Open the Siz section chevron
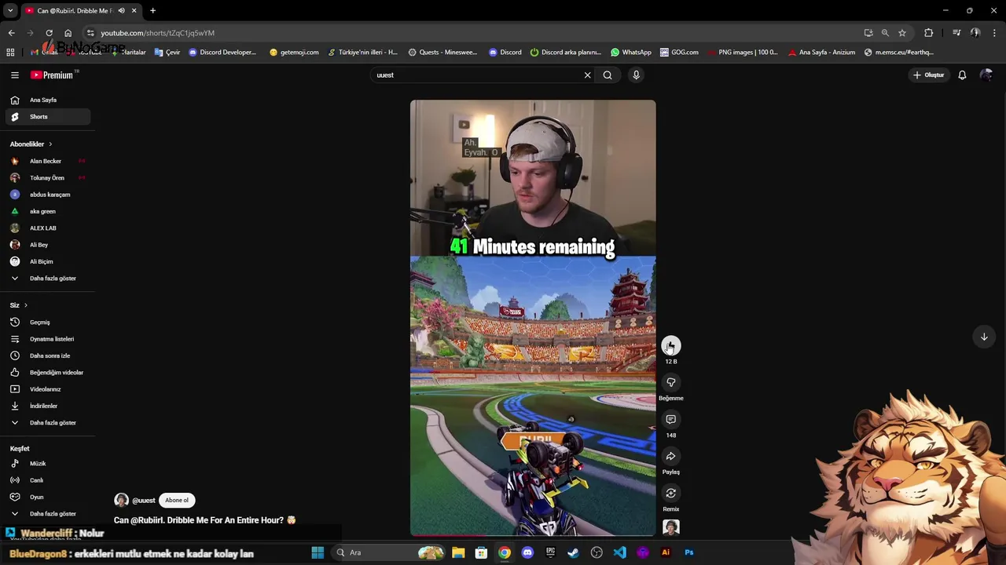The width and height of the screenshot is (1006, 565). coord(25,305)
